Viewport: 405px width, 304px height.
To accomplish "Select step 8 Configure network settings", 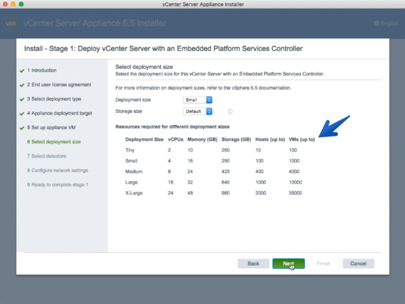I will [57, 170].
